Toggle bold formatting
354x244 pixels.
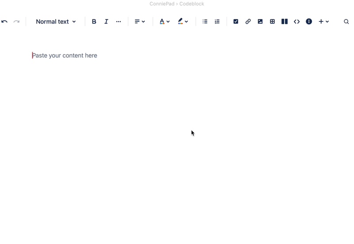[x=94, y=22]
